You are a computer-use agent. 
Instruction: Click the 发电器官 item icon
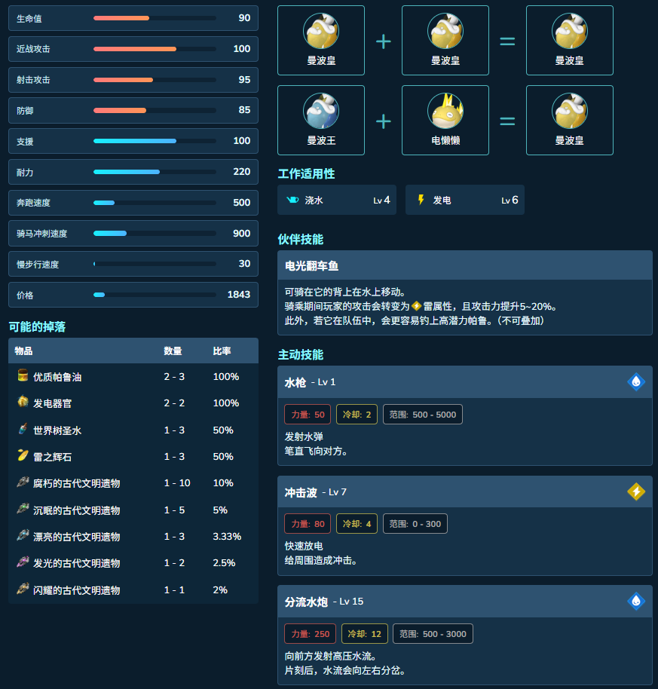23,402
